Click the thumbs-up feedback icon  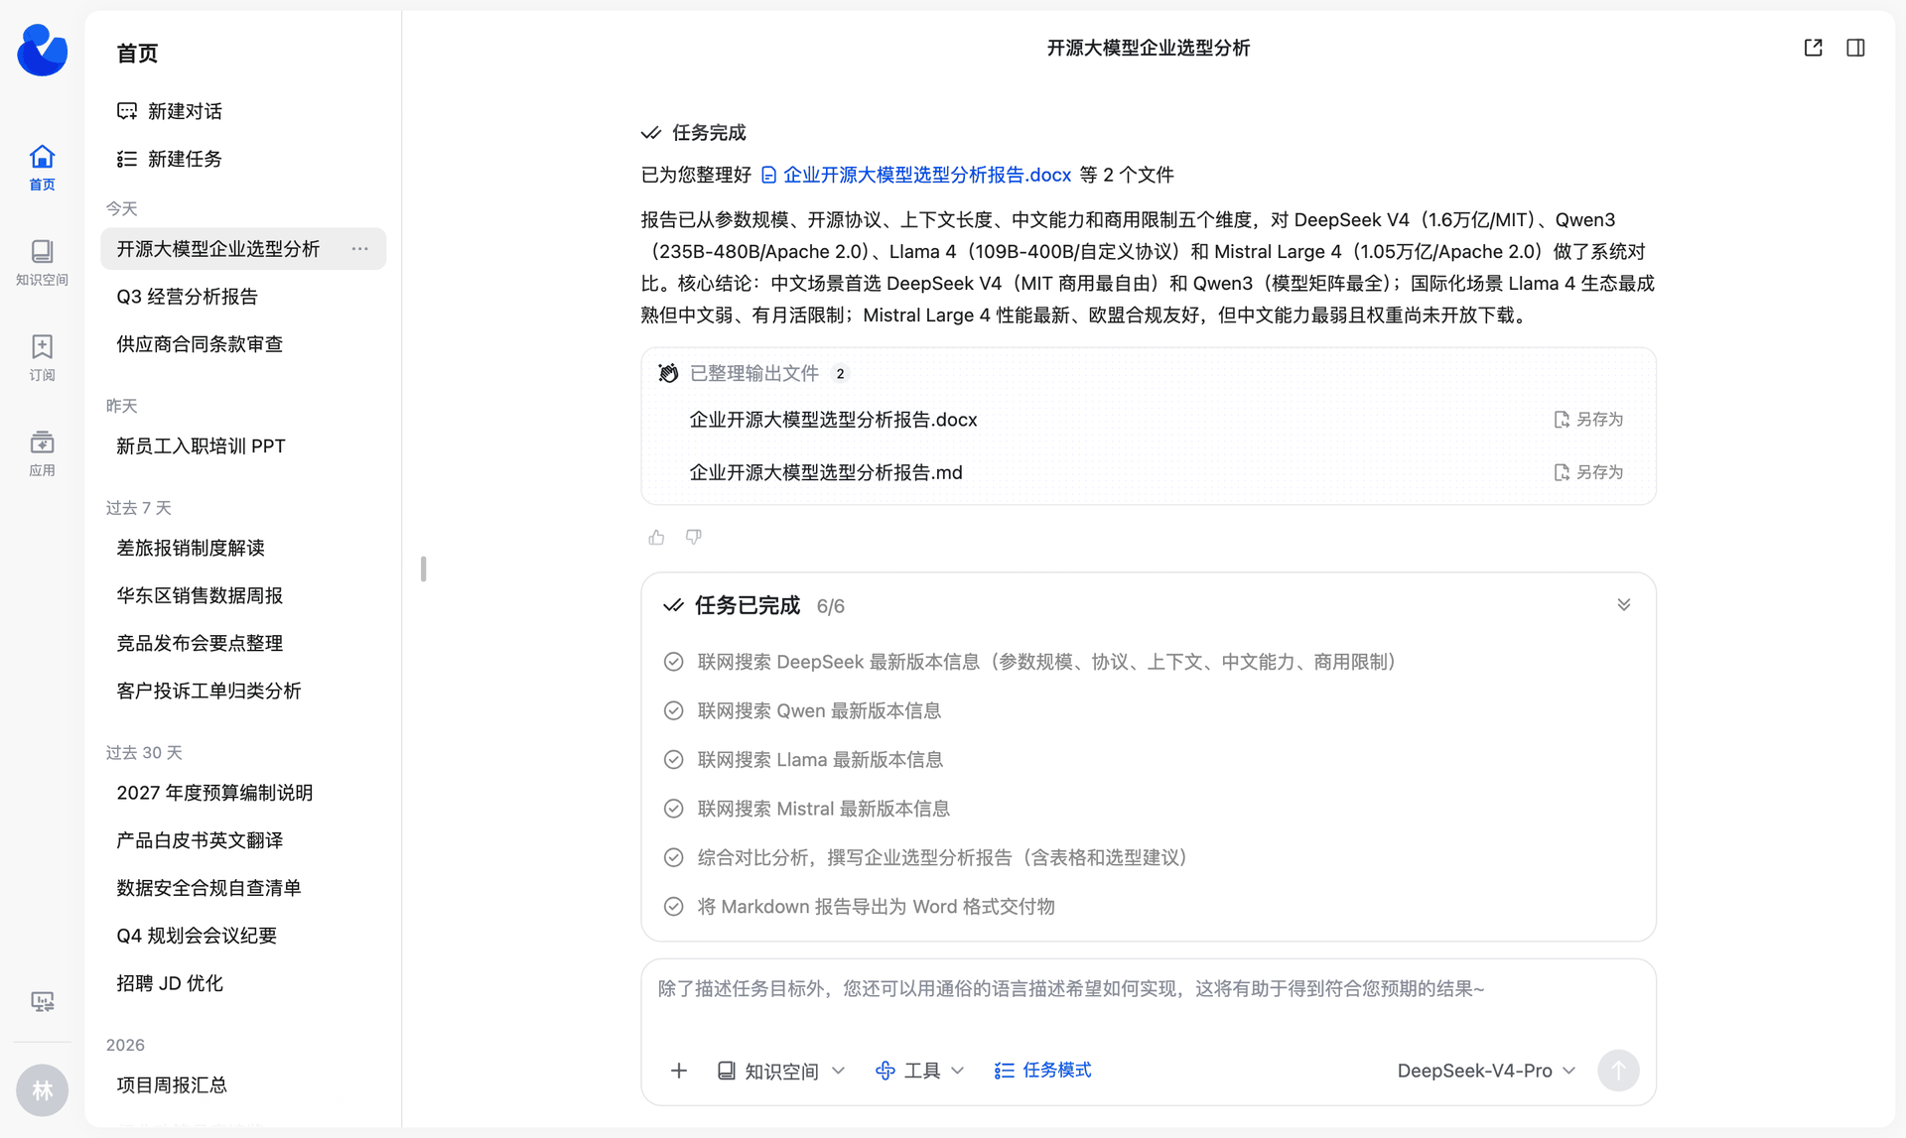[656, 537]
